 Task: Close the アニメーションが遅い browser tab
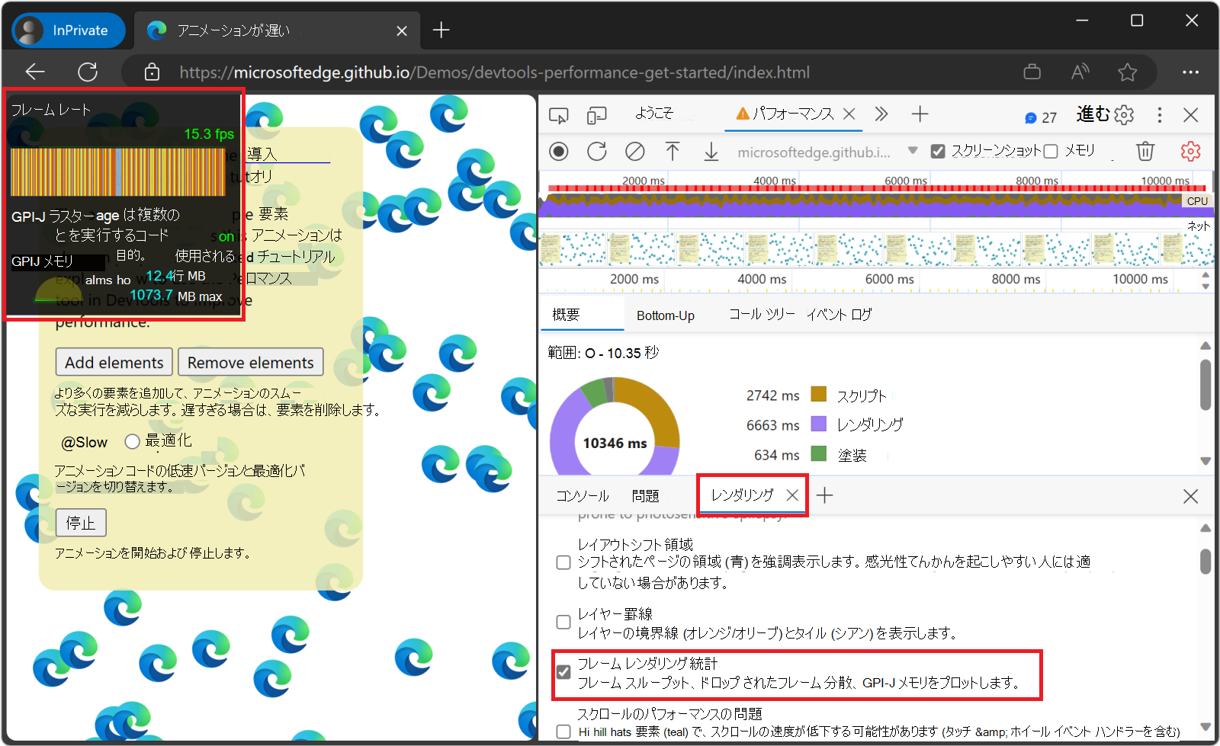(402, 31)
